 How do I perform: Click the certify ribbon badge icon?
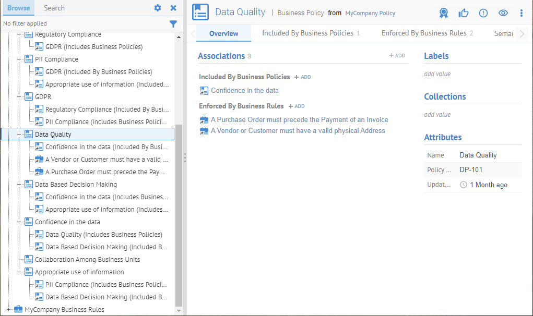point(444,13)
